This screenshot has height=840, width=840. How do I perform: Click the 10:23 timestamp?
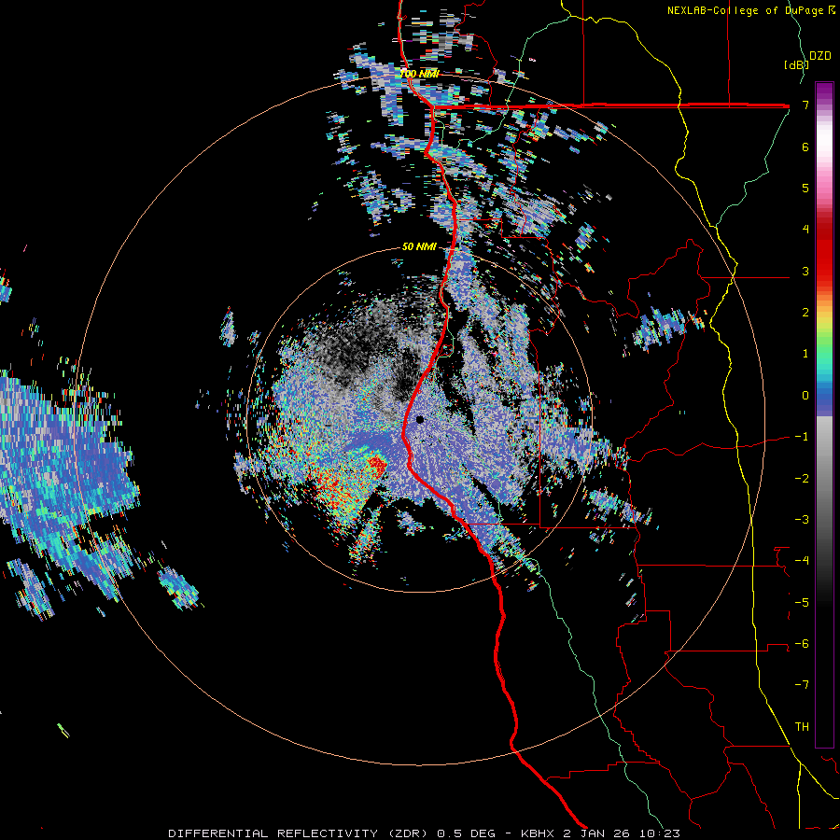tap(660, 833)
